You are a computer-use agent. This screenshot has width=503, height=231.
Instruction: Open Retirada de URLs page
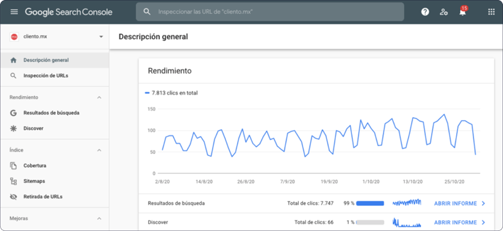tap(55, 197)
